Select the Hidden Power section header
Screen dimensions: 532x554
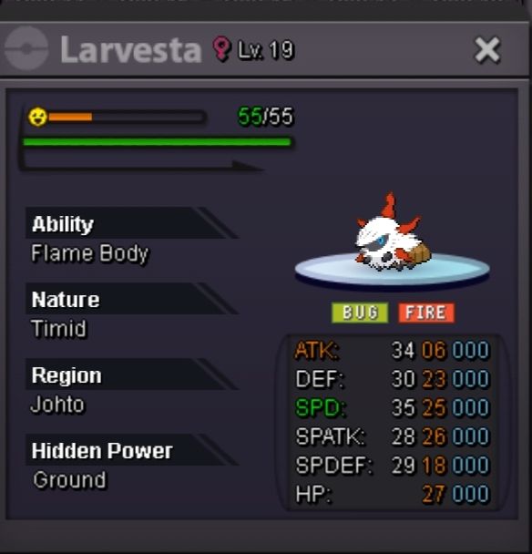[131, 450]
